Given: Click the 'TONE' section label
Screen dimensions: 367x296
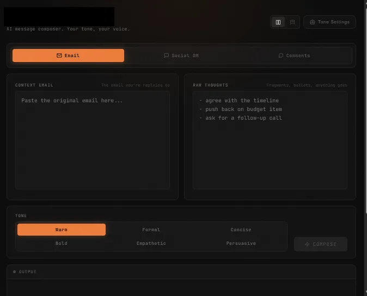Looking at the screenshot, I should pos(21,215).
